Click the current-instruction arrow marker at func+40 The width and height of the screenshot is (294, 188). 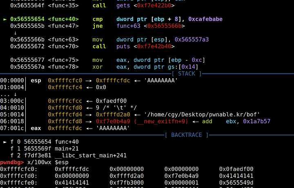coord(5,19)
